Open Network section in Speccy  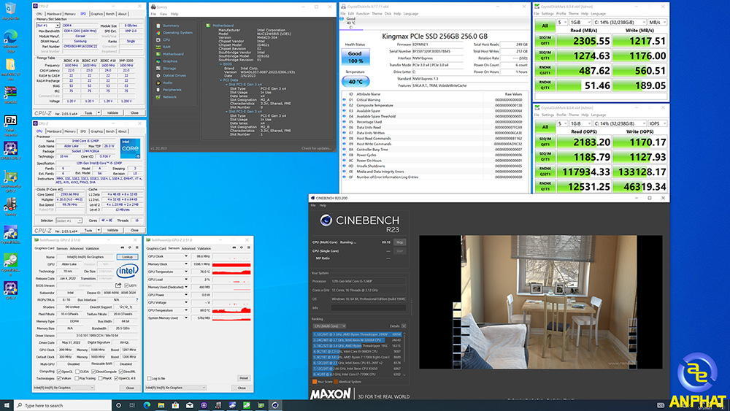click(169, 97)
